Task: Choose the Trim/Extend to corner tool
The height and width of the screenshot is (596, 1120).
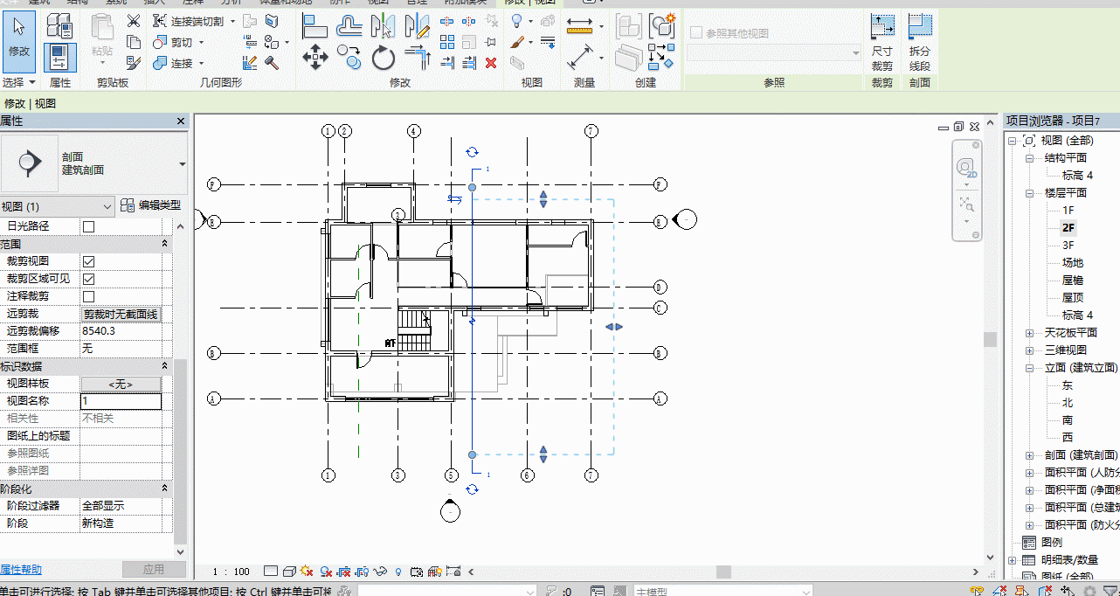Action: [418, 59]
